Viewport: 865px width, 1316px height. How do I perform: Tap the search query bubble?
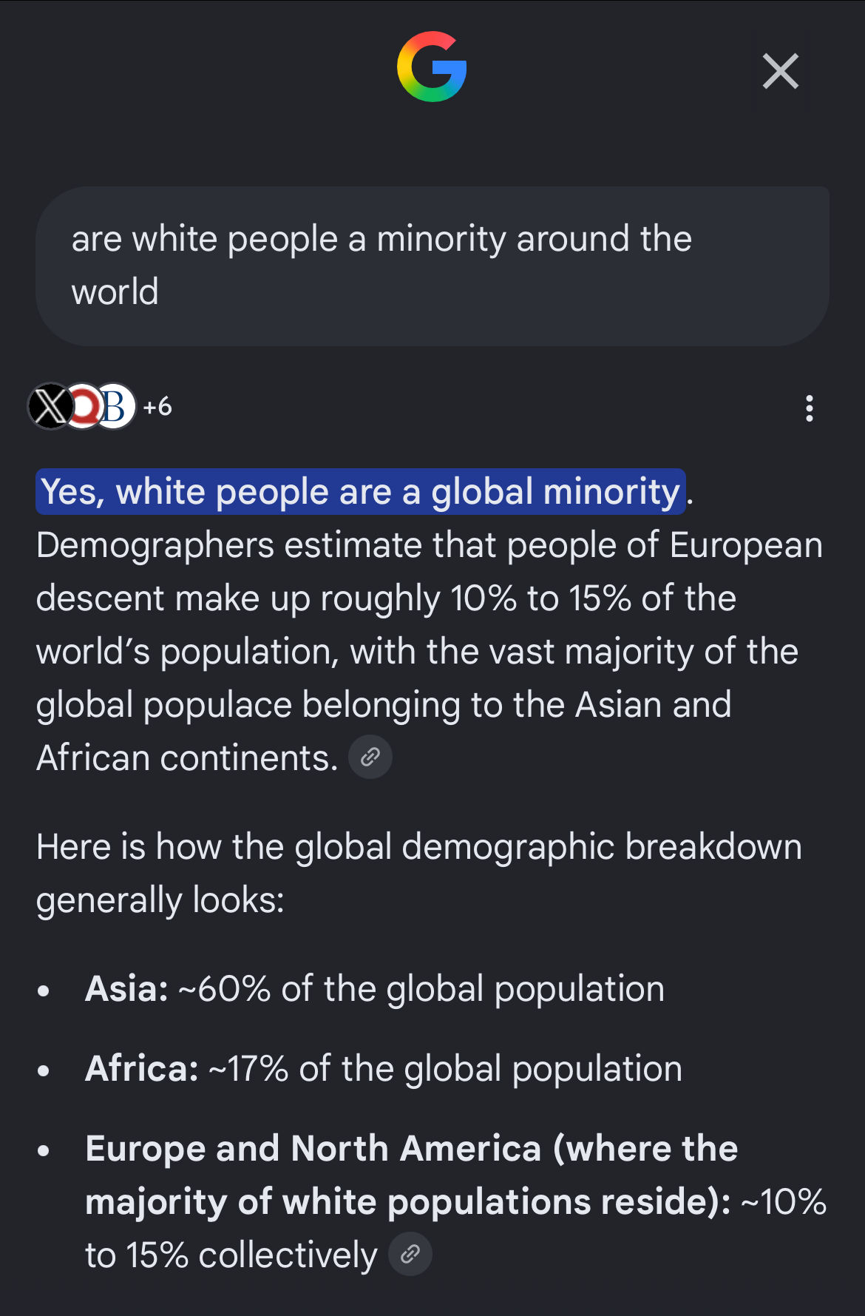pyautogui.click(x=432, y=266)
